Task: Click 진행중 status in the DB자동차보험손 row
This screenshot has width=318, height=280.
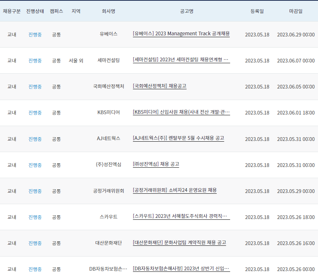Action: point(35,269)
